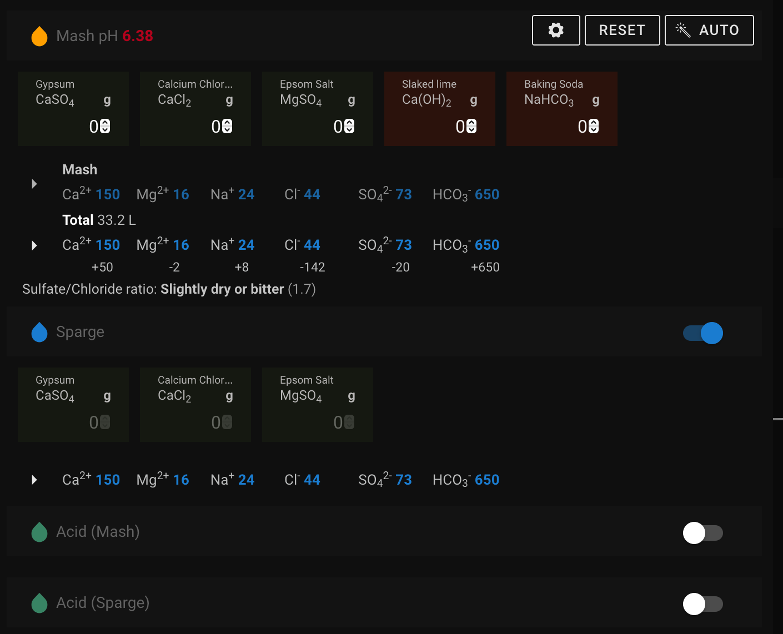The height and width of the screenshot is (634, 783).
Task: Expand the Sparge ion profile row
Action: click(34, 480)
